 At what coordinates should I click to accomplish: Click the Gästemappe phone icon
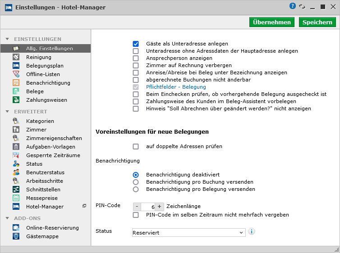[x=16, y=236]
